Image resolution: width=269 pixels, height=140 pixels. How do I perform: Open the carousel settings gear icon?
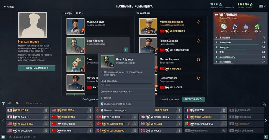[264, 104]
